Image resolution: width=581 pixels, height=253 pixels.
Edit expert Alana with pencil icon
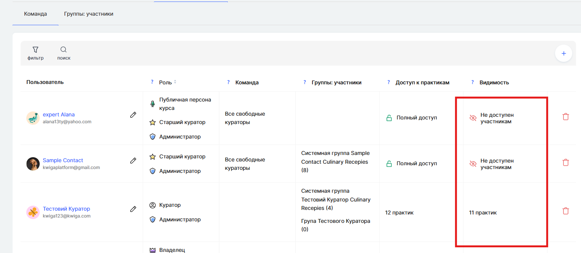click(133, 115)
